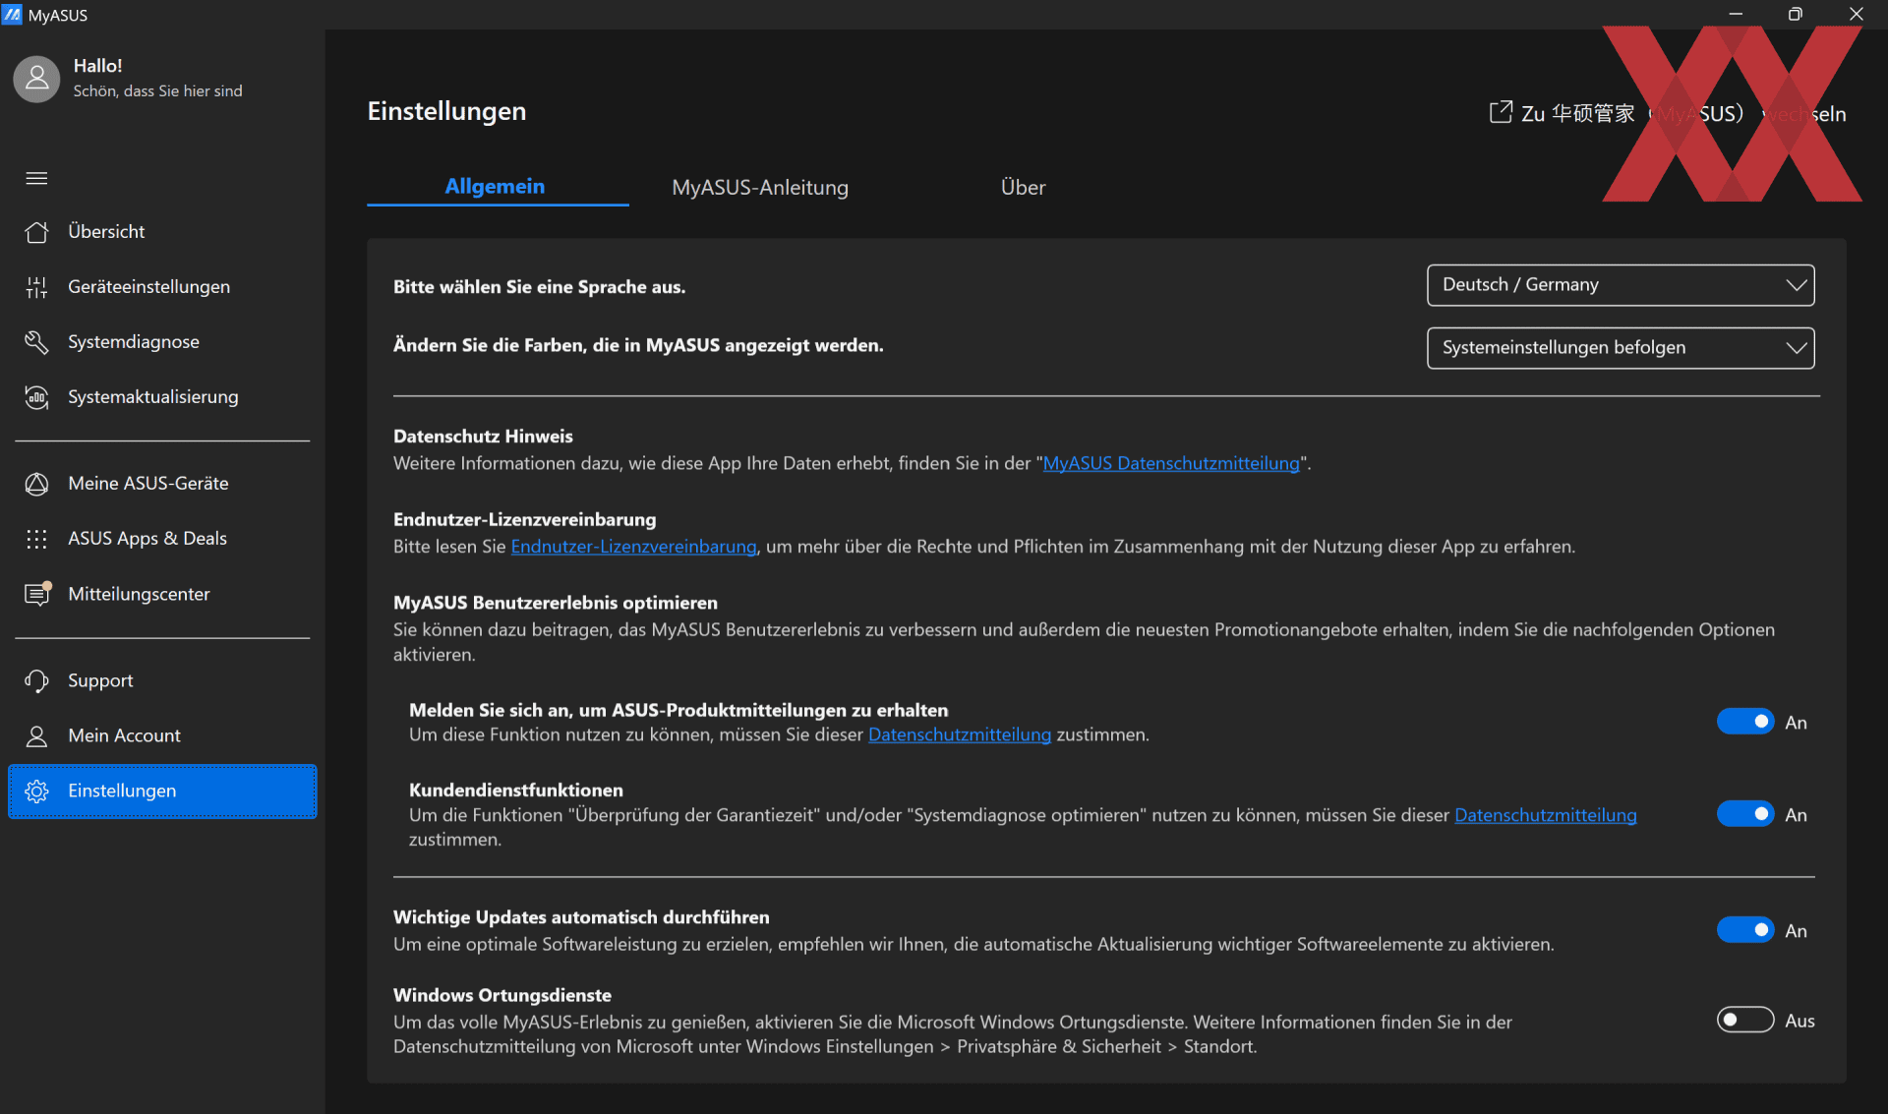Turn off ASUS-Produktmitteilungen toggle
Image resolution: width=1888 pixels, height=1114 pixels.
pos(1745,722)
